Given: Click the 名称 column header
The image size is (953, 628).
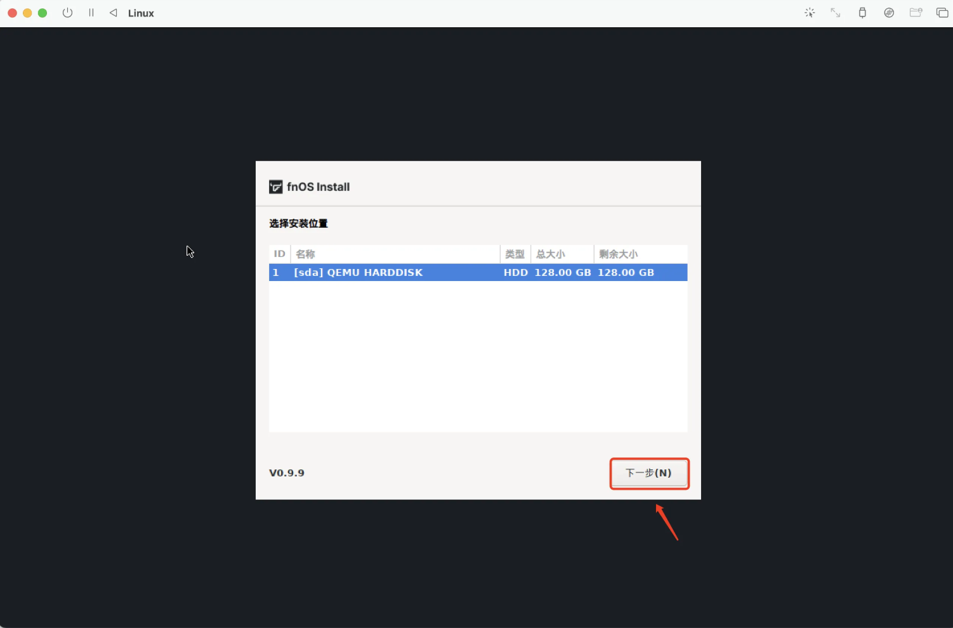Looking at the screenshot, I should click(395, 254).
